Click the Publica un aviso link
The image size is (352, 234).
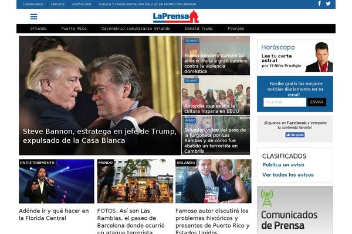[283, 164]
